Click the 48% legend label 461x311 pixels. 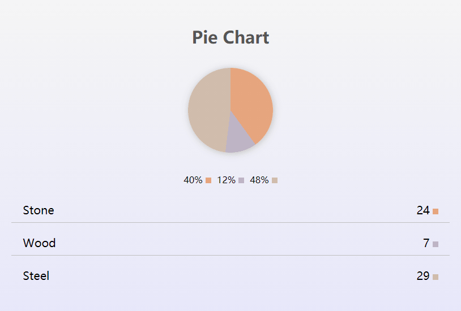pos(259,180)
